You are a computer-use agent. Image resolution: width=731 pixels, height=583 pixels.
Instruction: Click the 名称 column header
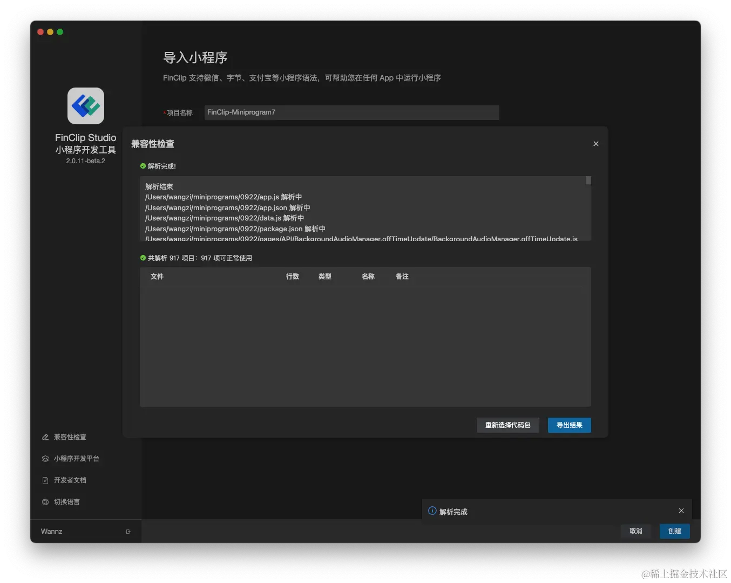click(x=368, y=277)
